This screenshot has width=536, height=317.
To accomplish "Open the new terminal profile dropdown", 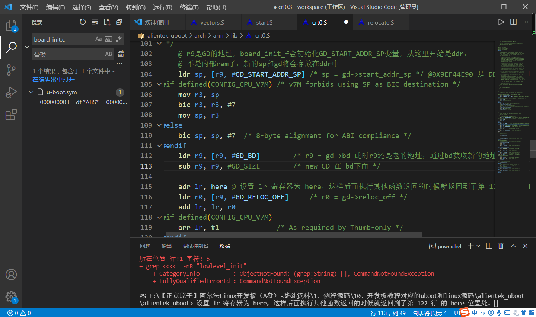I will [478, 246].
